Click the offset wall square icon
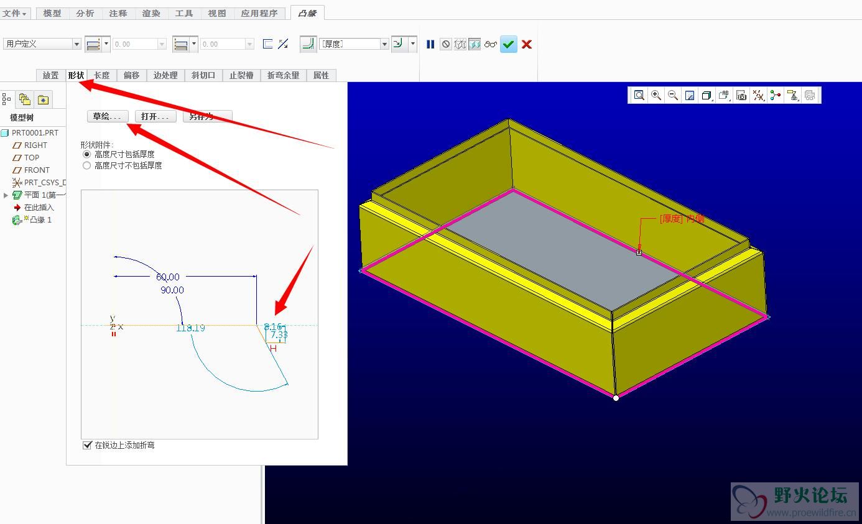This screenshot has height=524, width=862. 268,44
